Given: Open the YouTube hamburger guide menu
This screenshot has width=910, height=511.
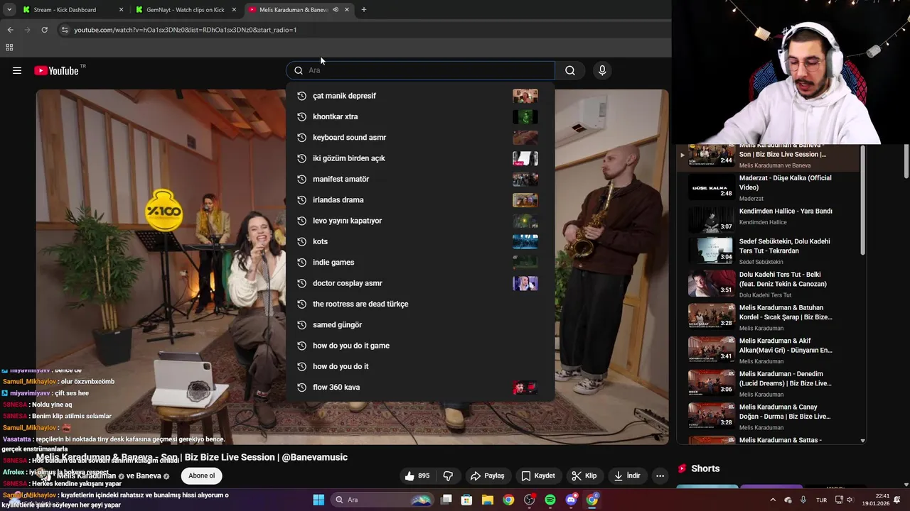Looking at the screenshot, I should pyautogui.click(x=17, y=70).
